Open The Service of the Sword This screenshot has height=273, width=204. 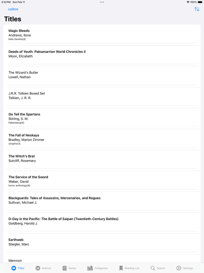(x=102, y=181)
